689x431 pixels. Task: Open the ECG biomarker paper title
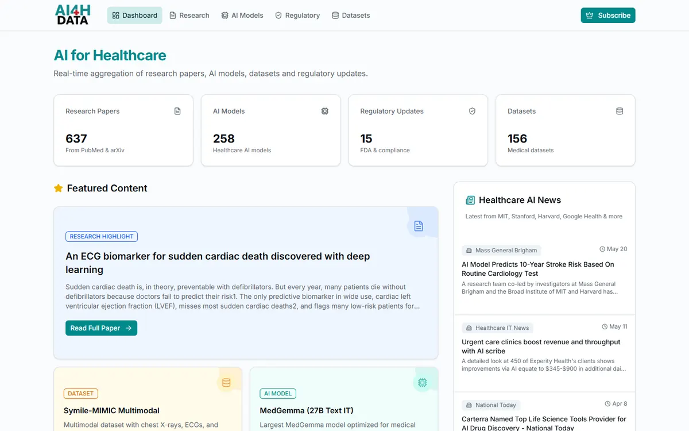(218, 263)
